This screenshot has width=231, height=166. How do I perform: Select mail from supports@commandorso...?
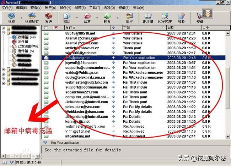pyautogui.click(x=133, y=68)
